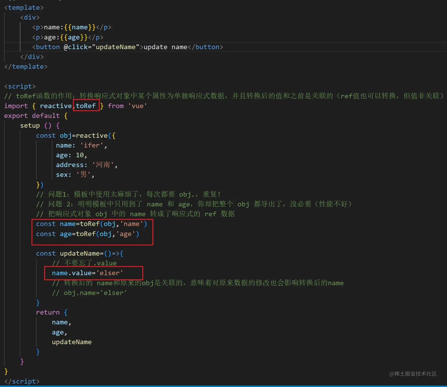Select the button @click="updateName" line
447x387 pixels.
click(x=127, y=47)
